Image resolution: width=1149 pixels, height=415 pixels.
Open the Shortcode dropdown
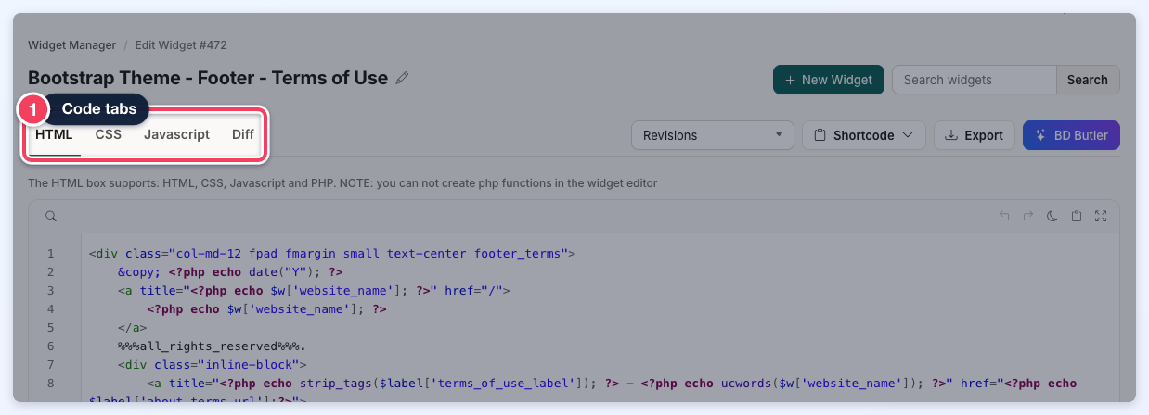point(864,135)
